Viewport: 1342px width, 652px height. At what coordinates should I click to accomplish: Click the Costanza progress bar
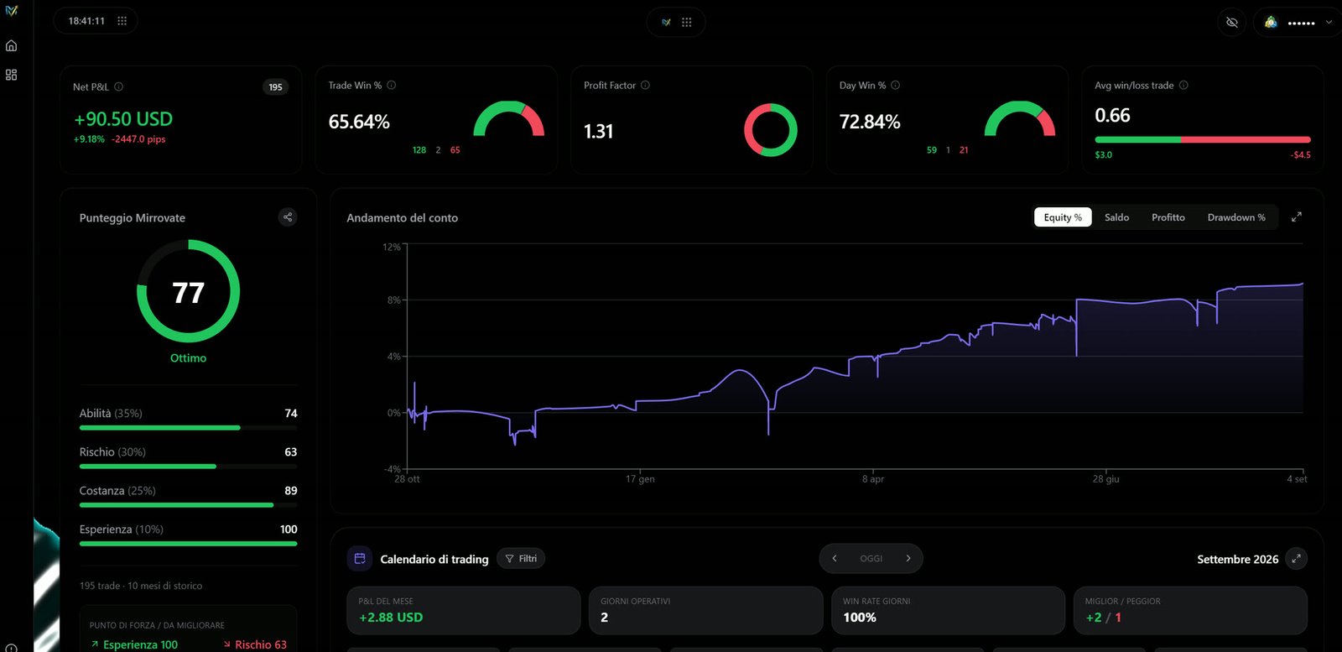pos(188,505)
